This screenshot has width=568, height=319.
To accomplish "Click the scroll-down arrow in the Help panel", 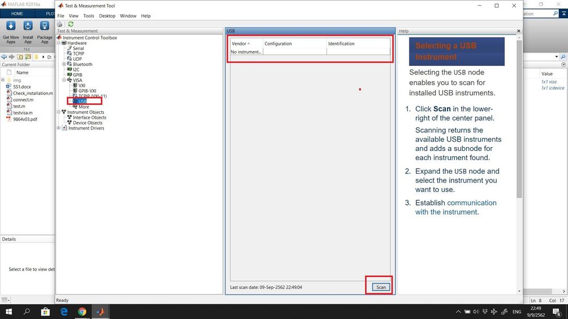I will (519, 291).
